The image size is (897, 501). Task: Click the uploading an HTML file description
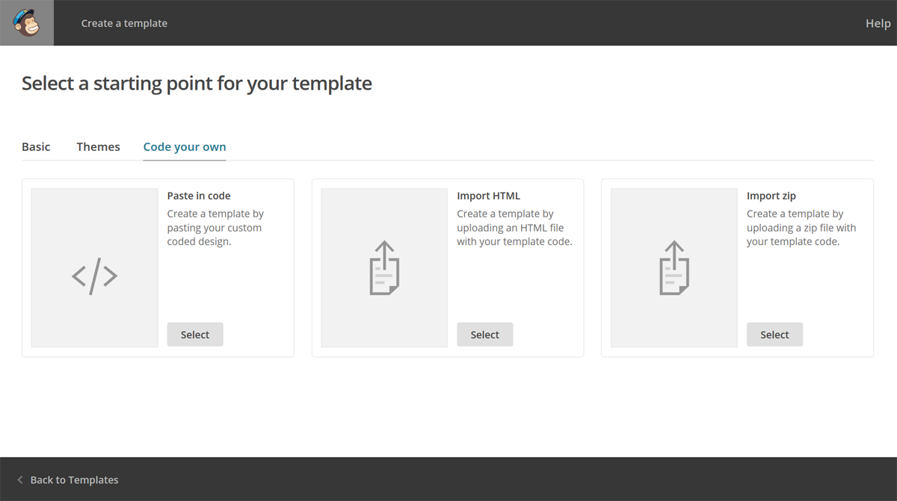coord(514,228)
